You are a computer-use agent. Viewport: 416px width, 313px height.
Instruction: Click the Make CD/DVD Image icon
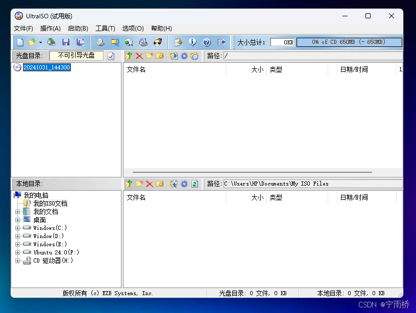[x=100, y=42]
